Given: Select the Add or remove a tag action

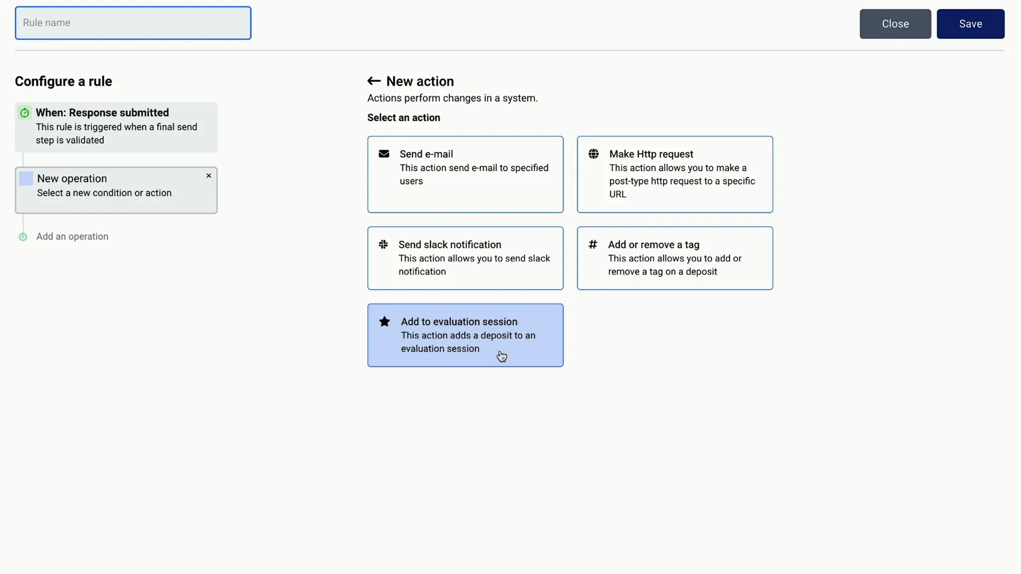Looking at the screenshot, I should (675, 258).
